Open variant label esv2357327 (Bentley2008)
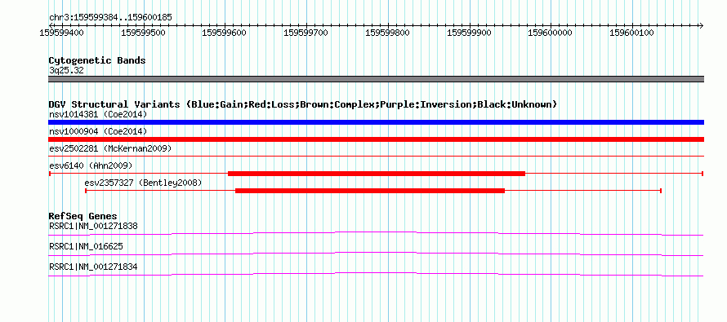Screen dimensions: 727x322 (x=143, y=183)
